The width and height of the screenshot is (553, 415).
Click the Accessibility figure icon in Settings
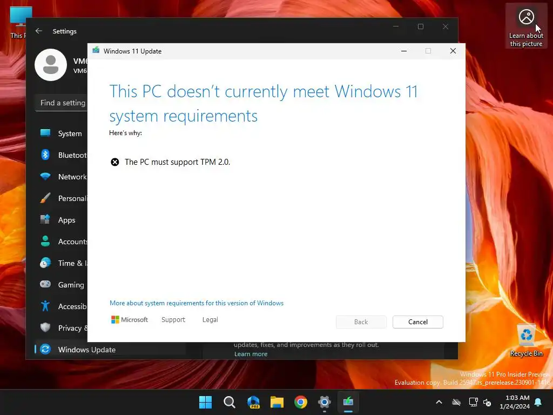(x=45, y=306)
